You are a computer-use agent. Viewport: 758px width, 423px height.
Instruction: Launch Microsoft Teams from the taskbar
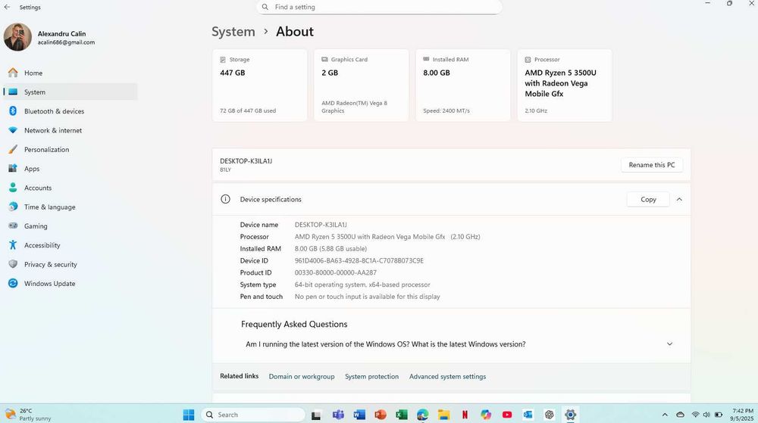pos(338,415)
